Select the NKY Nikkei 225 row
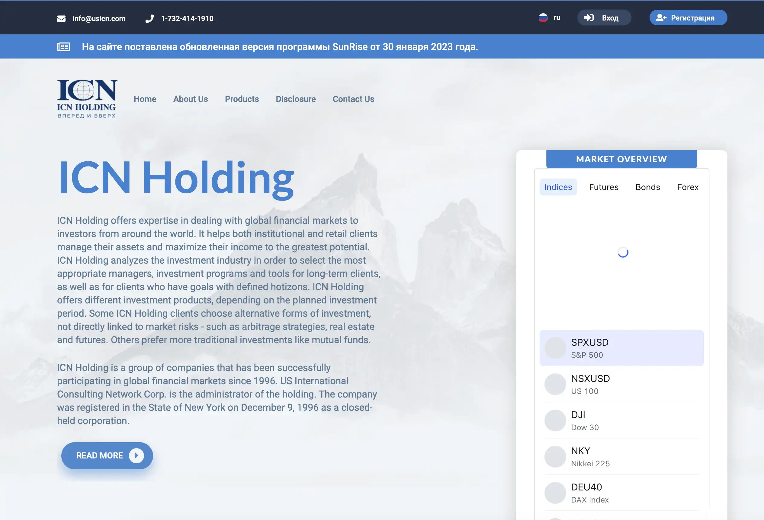 (x=622, y=457)
